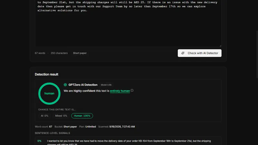
Task: Select the Mixed 0% chip
Action: tap(61, 116)
